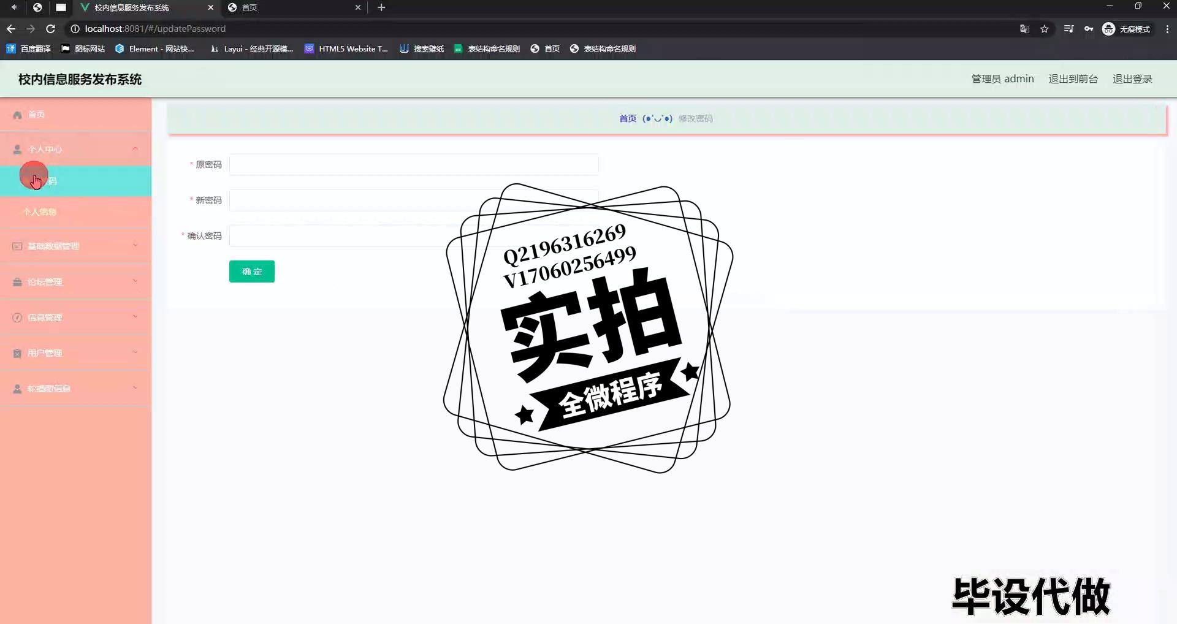Viewport: 1177px width, 624px height.
Task: Click the 管理员 admin label
Action: [1002, 79]
